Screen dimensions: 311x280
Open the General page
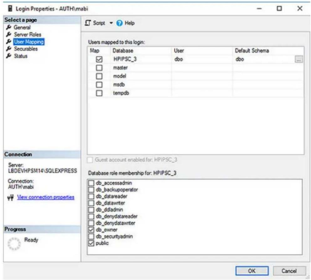(x=22, y=27)
